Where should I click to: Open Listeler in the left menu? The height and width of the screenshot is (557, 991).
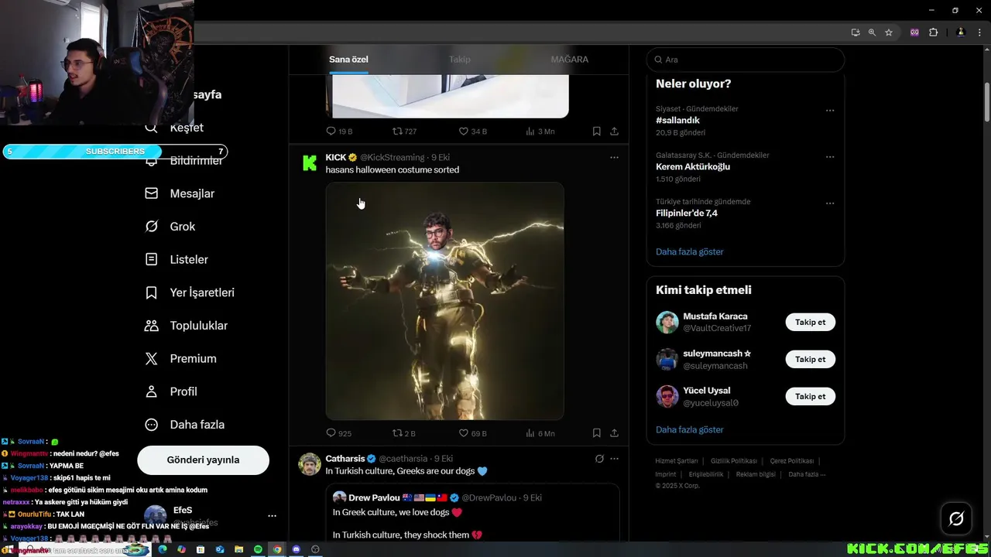(x=177, y=260)
